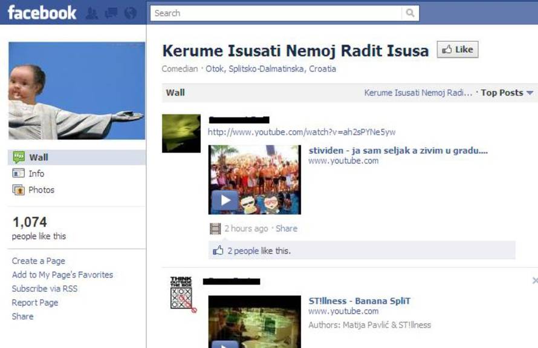The width and height of the screenshot is (538, 348).
Task: Click the film strip icon next to 2 hours ago
Action: pyautogui.click(x=215, y=229)
